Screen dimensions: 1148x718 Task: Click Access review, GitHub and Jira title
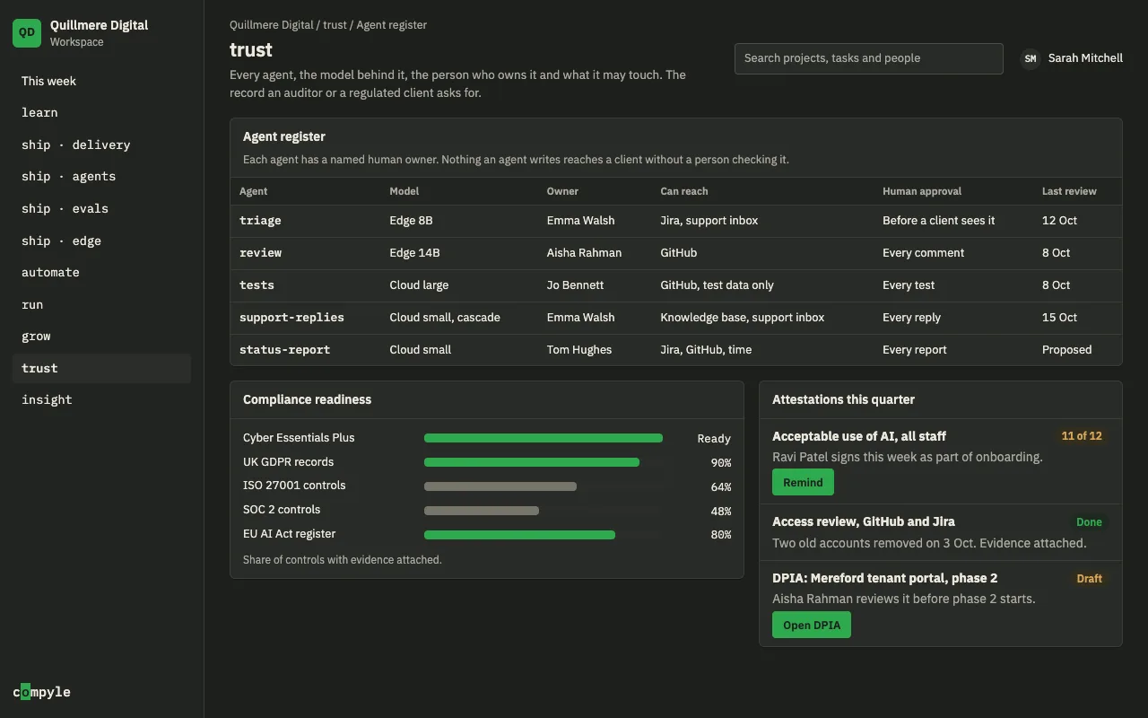(864, 521)
